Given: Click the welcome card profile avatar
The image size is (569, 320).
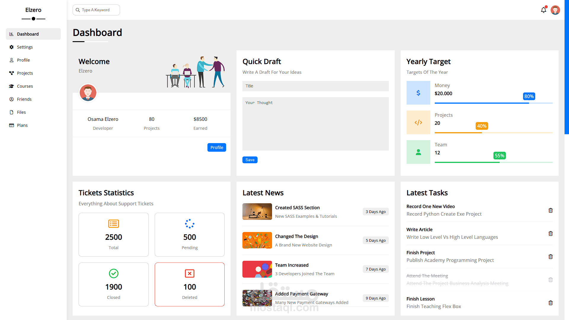Looking at the screenshot, I should [x=88, y=93].
